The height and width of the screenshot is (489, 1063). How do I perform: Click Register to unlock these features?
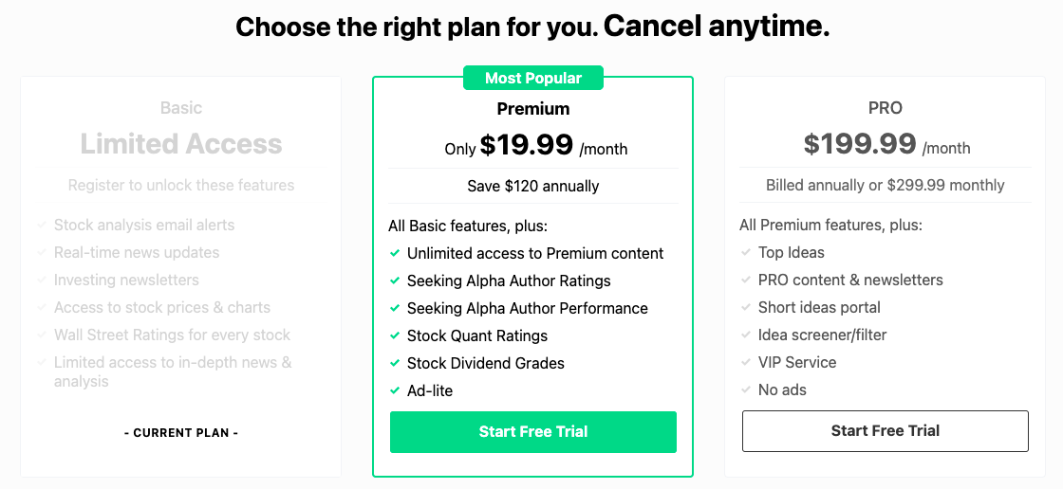point(181,185)
